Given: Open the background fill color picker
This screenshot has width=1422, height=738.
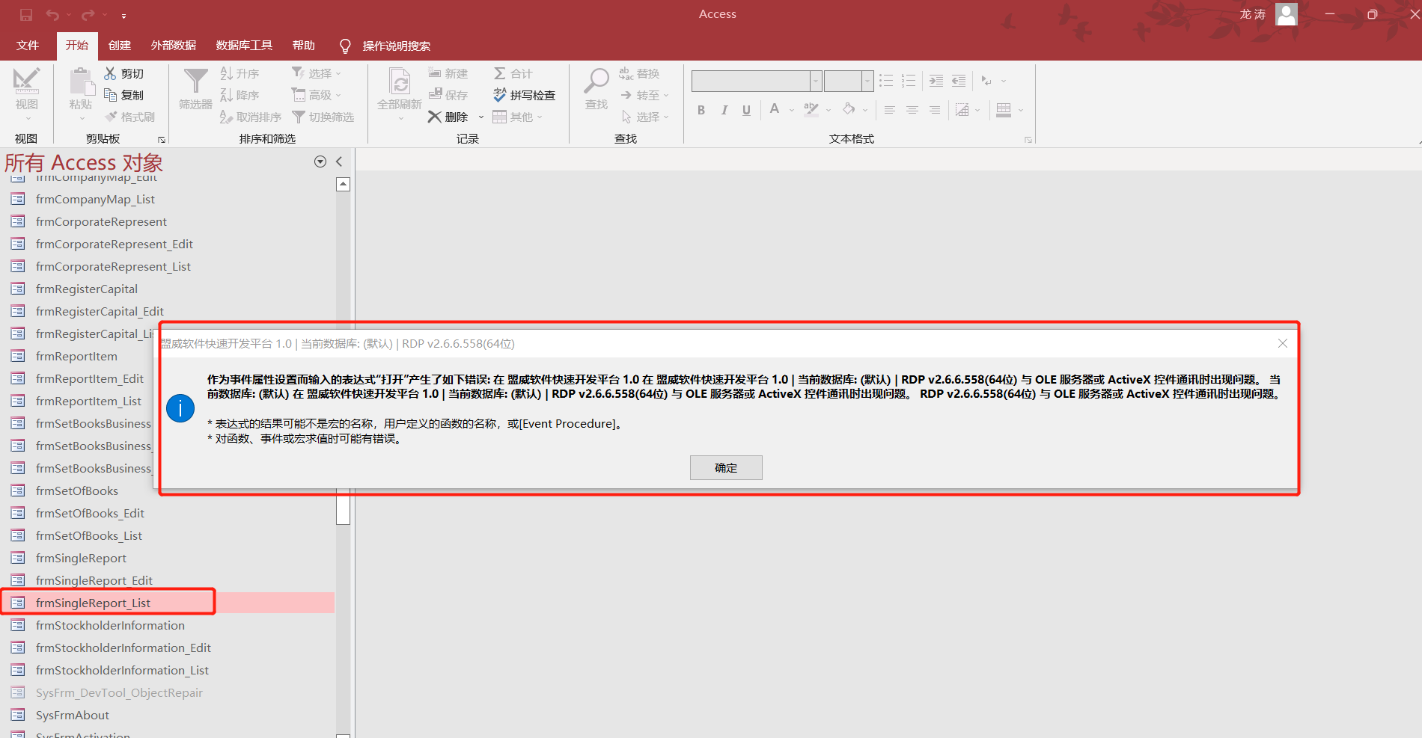Looking at the screenshot, I should (x=849, y=109).
